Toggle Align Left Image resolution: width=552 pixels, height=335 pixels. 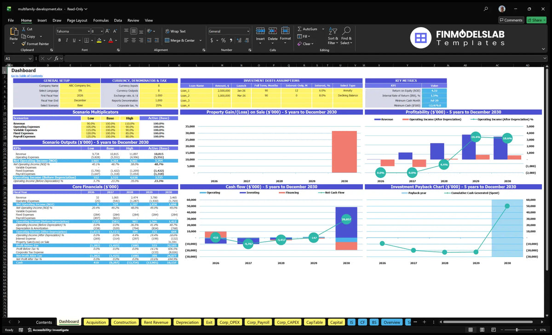[126, 40]
